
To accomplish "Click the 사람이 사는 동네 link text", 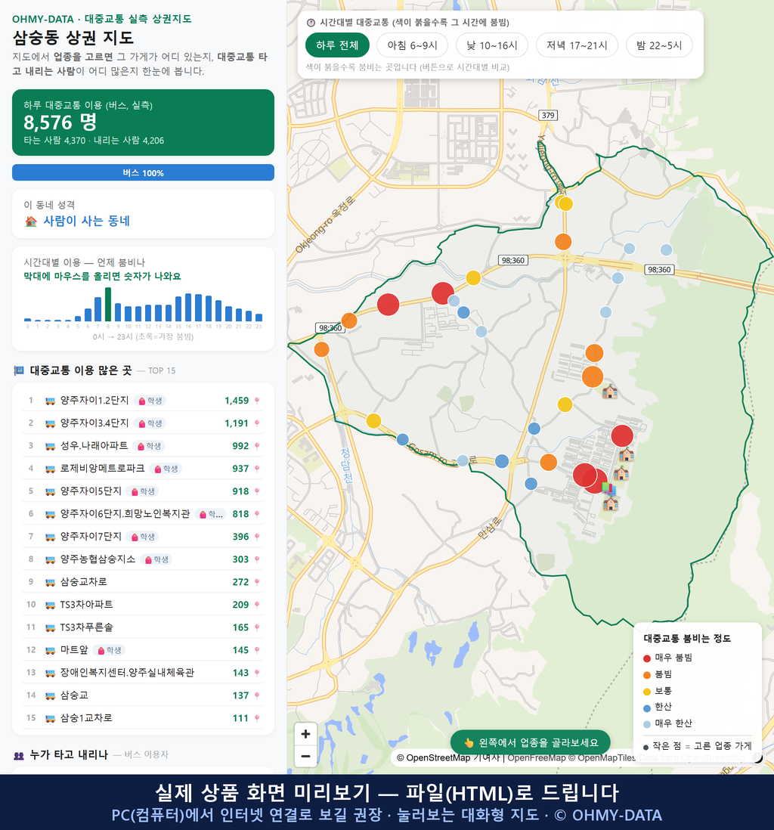I will click(x=86, y=221).
